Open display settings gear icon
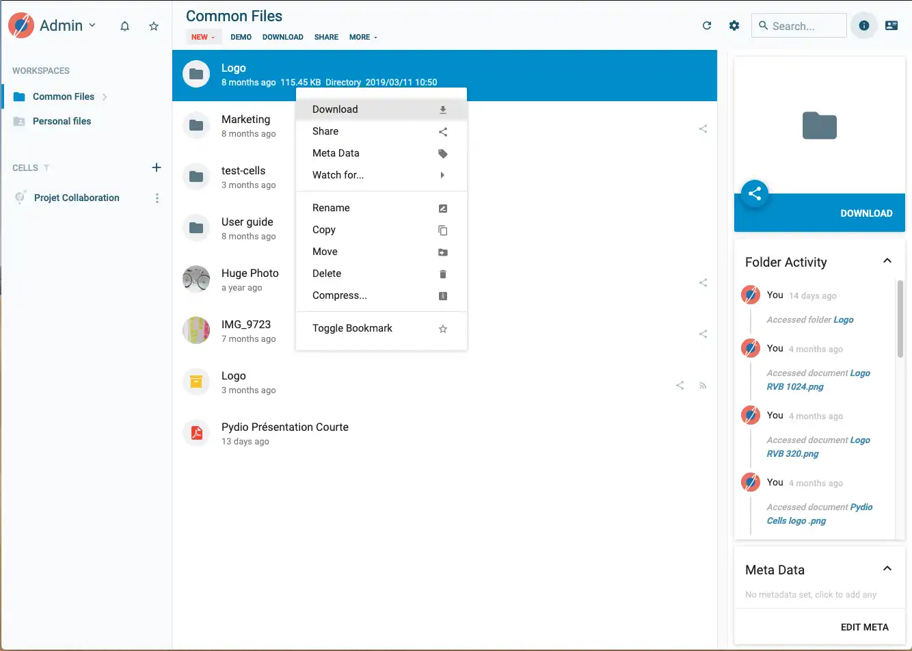This screenshot has width=912, height=651. 734,25
